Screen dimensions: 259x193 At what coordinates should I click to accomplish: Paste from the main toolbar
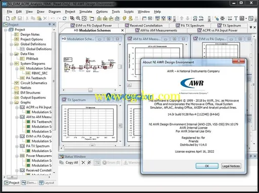[39, 18]
